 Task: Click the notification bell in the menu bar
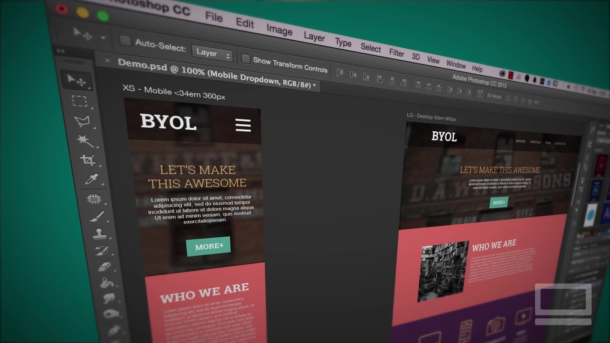coord(534,80)
